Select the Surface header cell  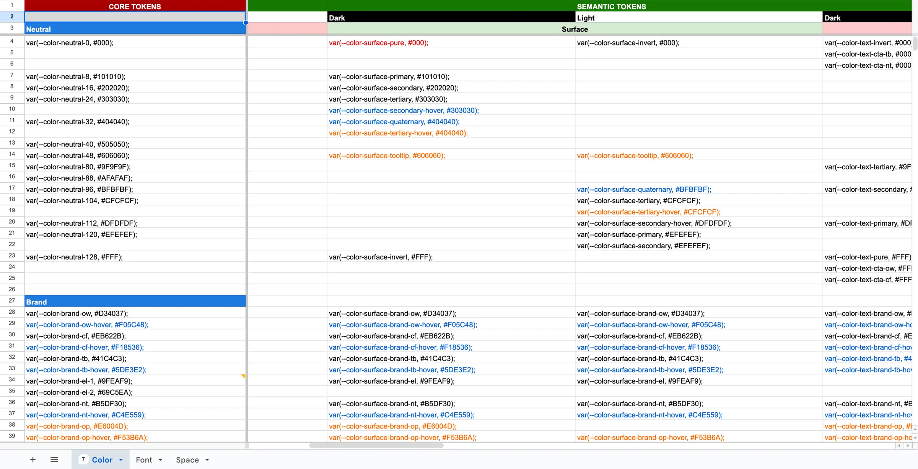pos(575,29)
